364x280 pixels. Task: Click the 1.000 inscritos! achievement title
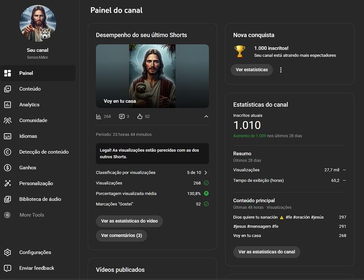[271, 48]
